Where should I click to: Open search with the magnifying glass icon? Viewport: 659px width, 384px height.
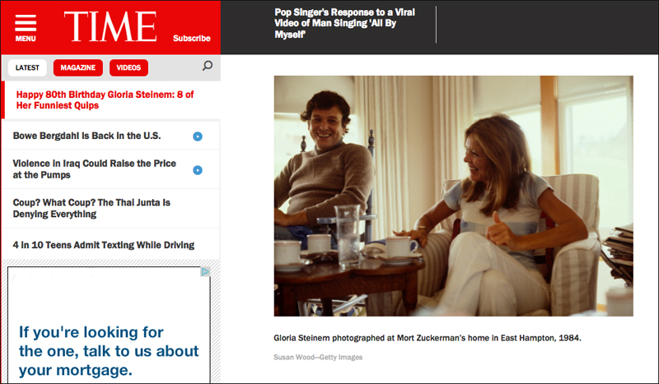tap(207, 67)
